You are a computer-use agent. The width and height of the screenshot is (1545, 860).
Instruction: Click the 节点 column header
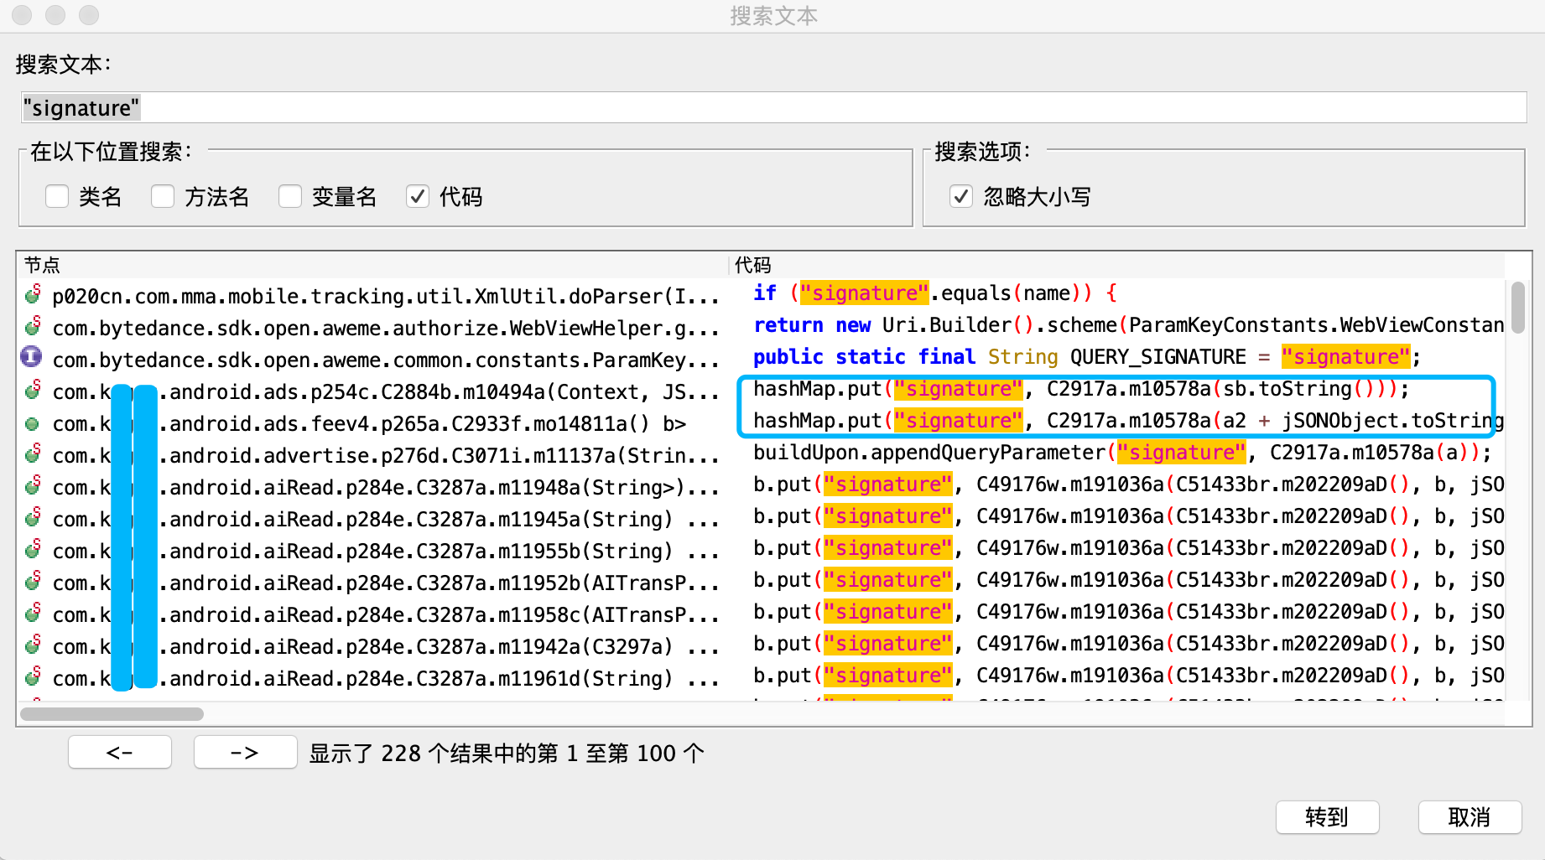372,265
